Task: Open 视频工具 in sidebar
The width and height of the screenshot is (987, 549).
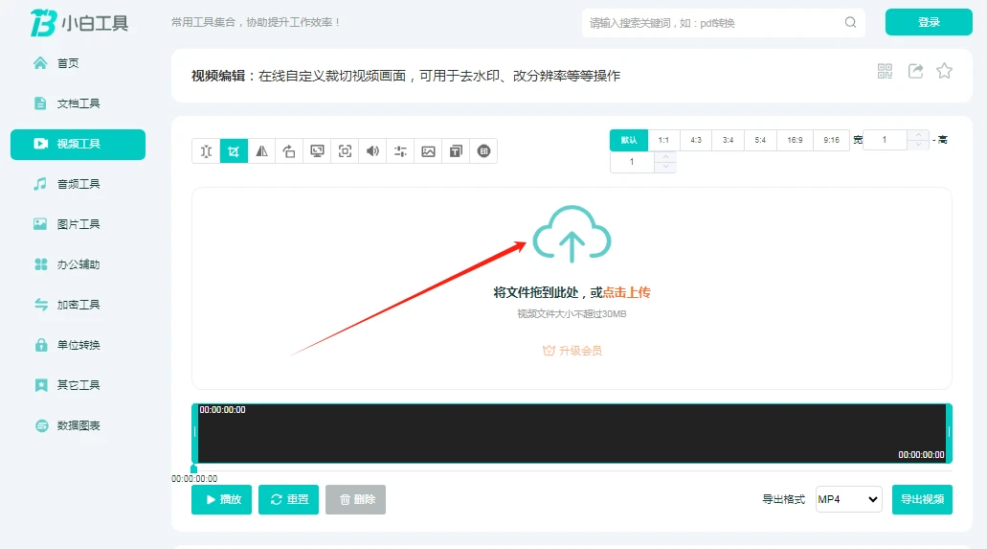Action: [x=79, y=144]
